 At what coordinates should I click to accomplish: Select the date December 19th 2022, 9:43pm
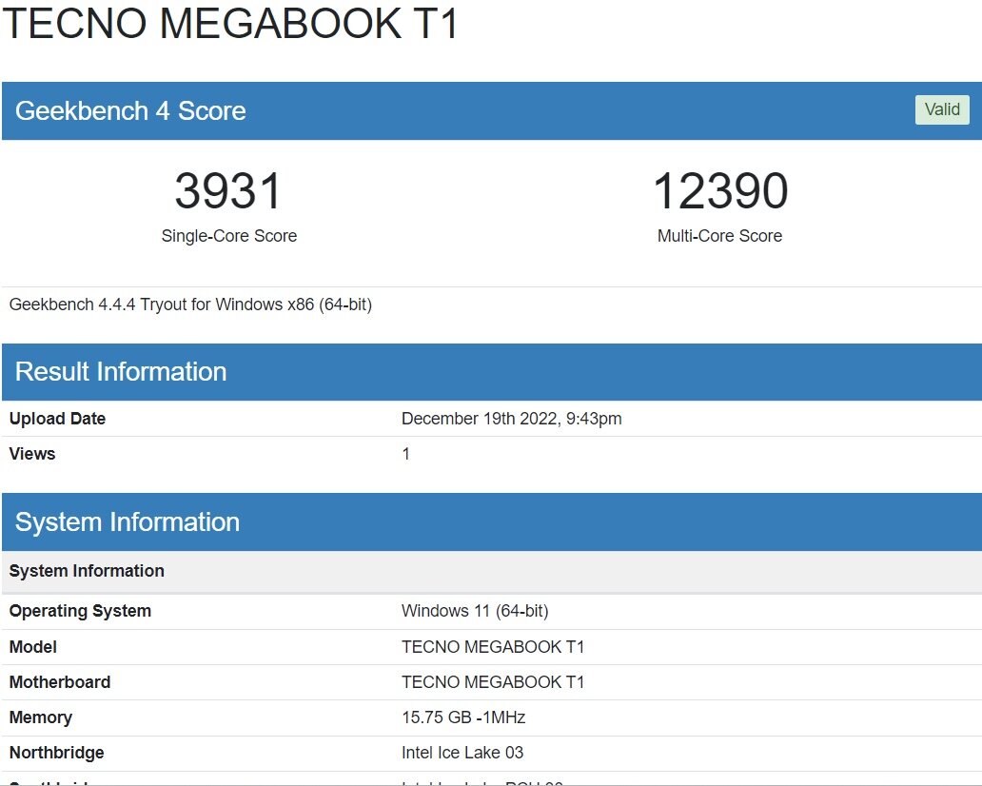click(x=512, y=419)
